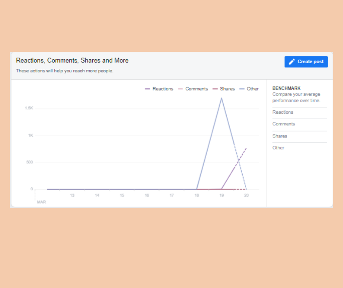Click the red Shares legend line swatch
This screenshot has width=343, height=288.
click(215, 89)
